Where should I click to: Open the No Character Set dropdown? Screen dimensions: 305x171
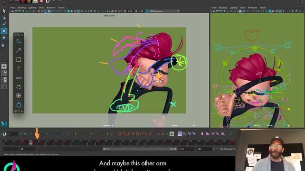227,149
